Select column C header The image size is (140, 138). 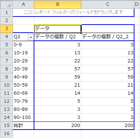pyautogui.click(x=107, y=4)
